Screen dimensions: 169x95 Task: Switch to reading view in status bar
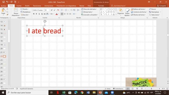click(x=137, y=89)
